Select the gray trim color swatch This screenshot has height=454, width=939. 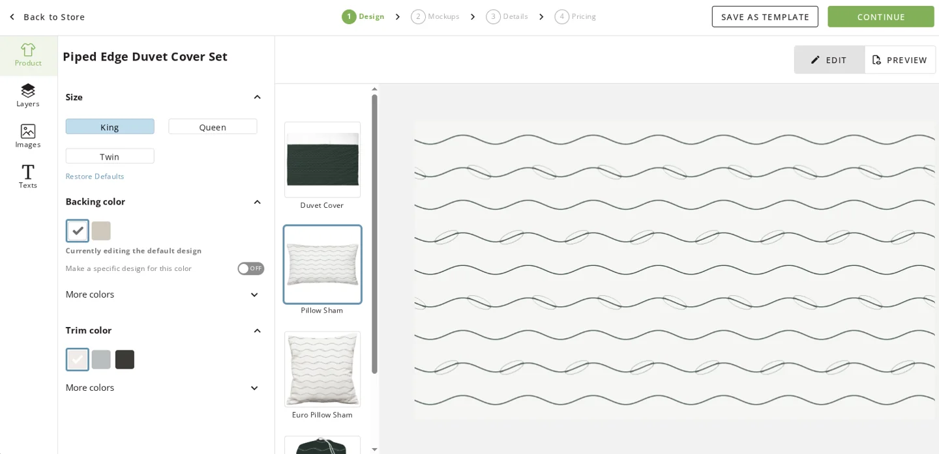[x=101, y=360]
